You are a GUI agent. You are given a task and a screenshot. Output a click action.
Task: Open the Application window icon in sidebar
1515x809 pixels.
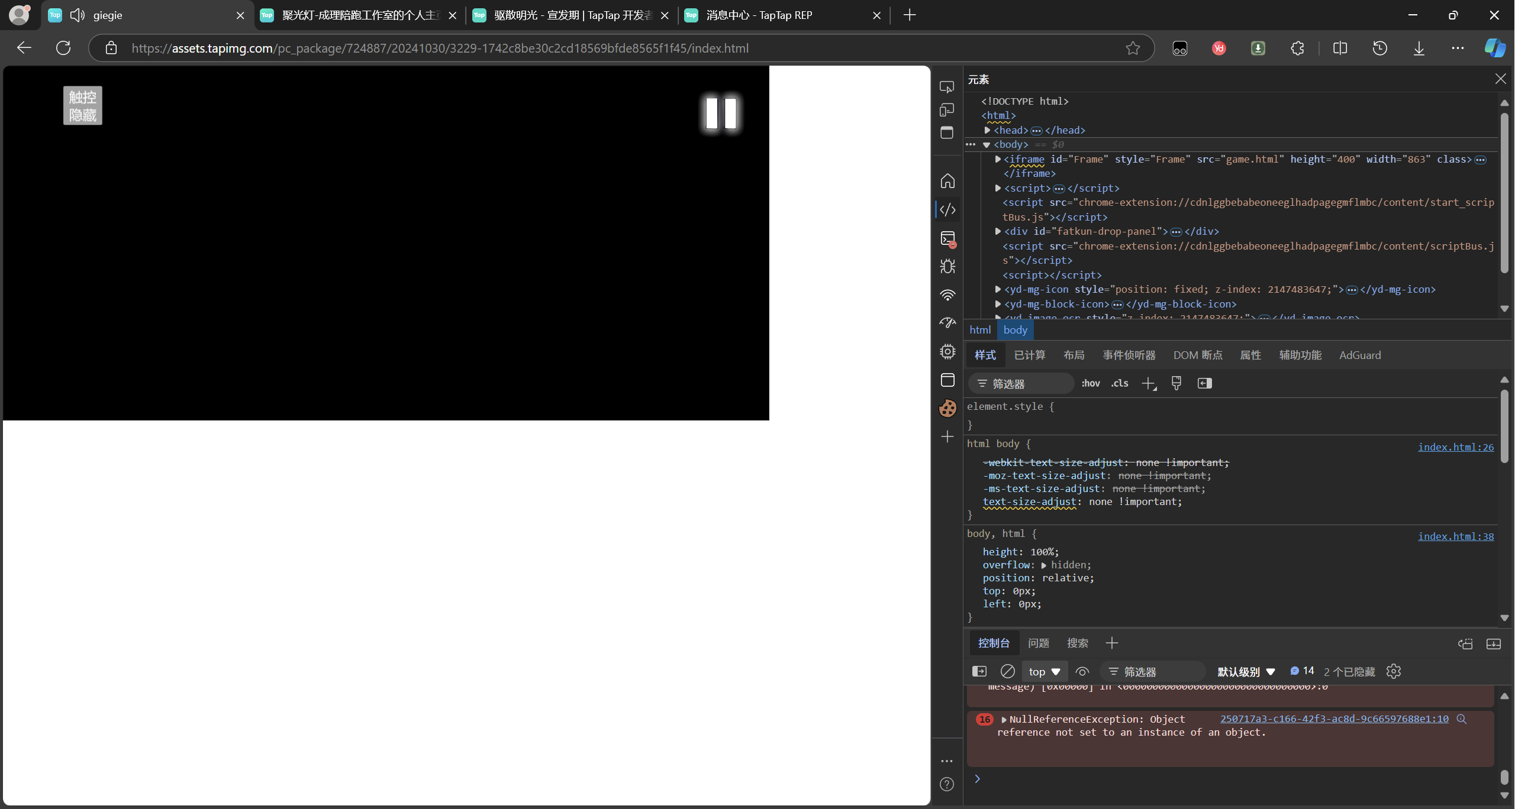click(947, 380)
